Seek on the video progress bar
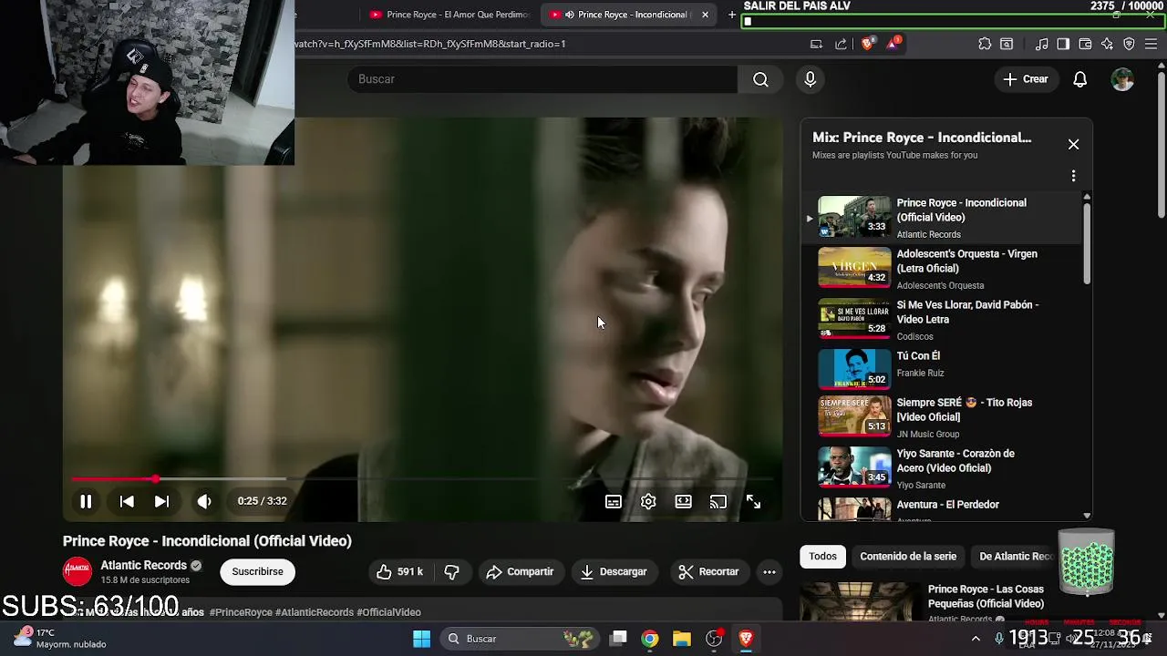 click(x=422, y=478)
